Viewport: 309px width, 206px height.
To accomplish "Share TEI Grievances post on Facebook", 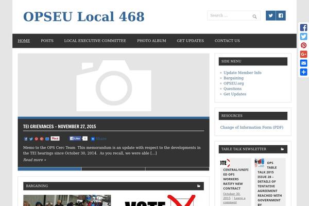I will [26, 139].
